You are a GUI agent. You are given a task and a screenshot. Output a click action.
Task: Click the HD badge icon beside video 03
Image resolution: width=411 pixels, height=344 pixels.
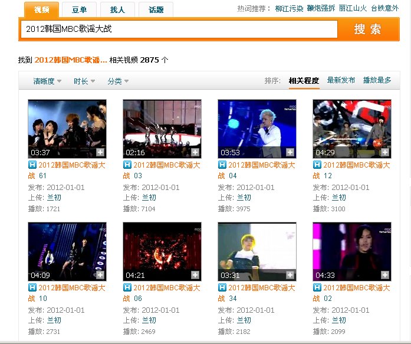(x=127, y=165)
